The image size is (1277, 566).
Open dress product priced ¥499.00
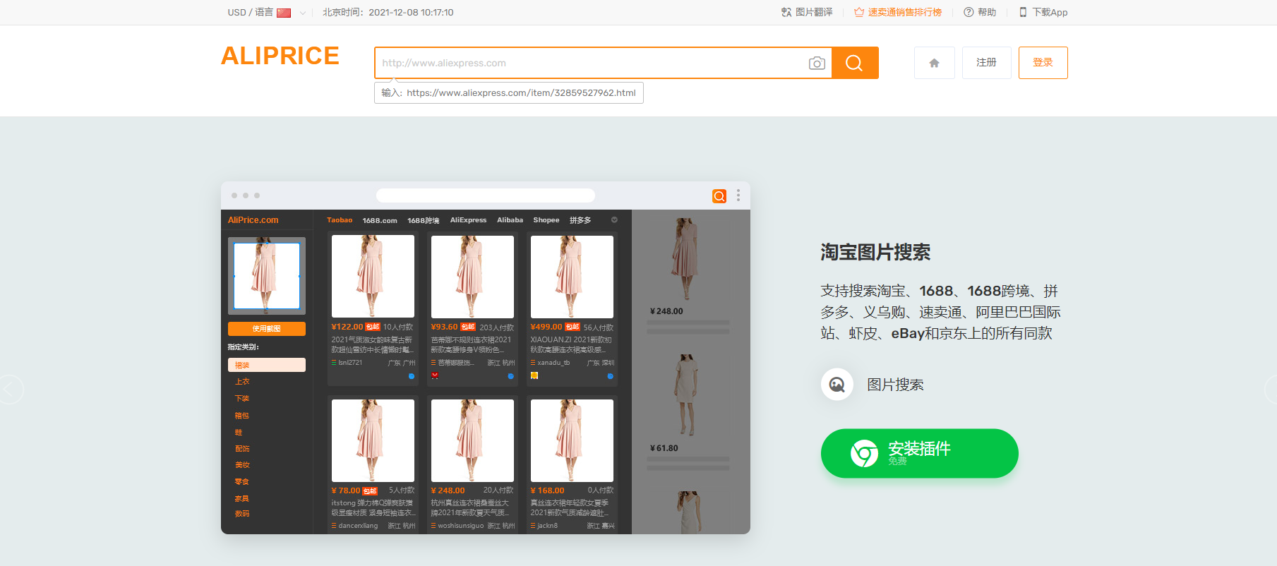tap(572, 308)
